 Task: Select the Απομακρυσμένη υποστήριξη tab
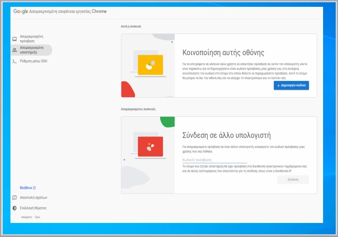[x=32, y=50]
